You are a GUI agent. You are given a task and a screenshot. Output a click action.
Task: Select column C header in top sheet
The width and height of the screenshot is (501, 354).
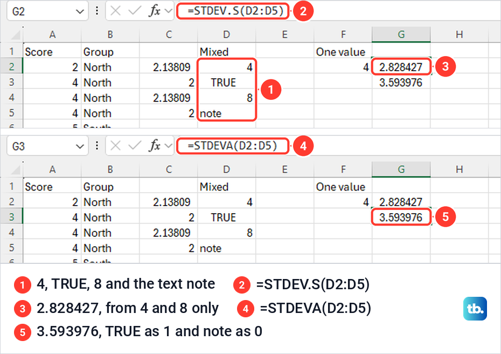coord(169,35)
